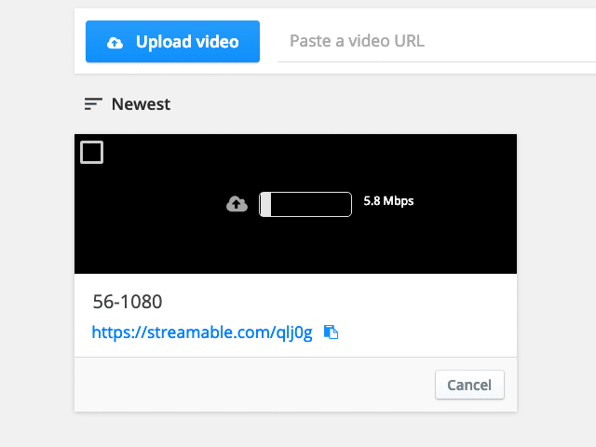Click the cloud icon inside Upload video
The height and width of the screenshot is (447, 596).
coord(115,43)
